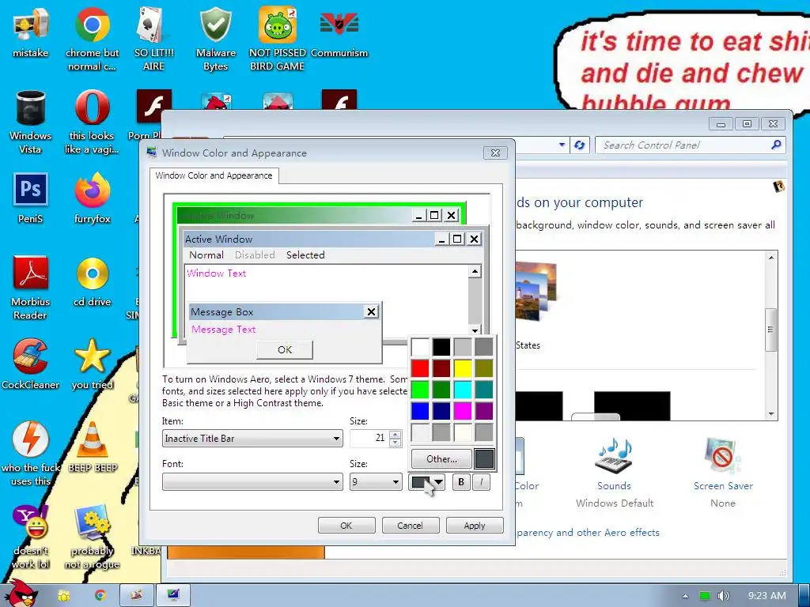Viewport: 810px width, 607px height.
Task: Toggle the Bold font button
Action: pyautogui.click(x=461, y=482)
